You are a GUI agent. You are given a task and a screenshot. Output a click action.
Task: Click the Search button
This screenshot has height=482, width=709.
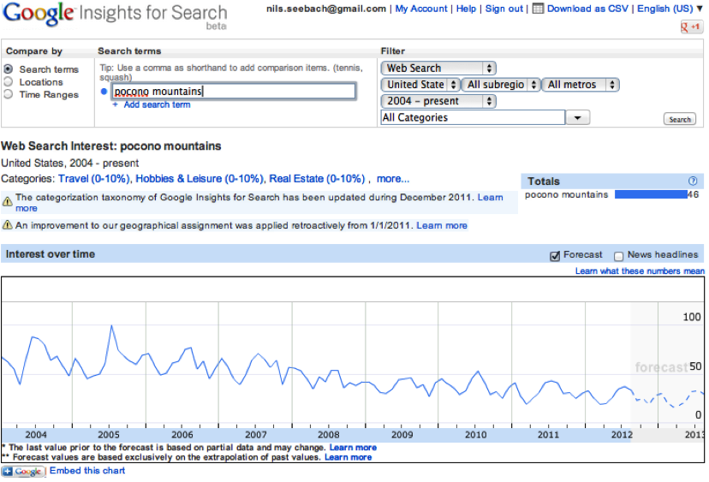[x=680, y=119]
